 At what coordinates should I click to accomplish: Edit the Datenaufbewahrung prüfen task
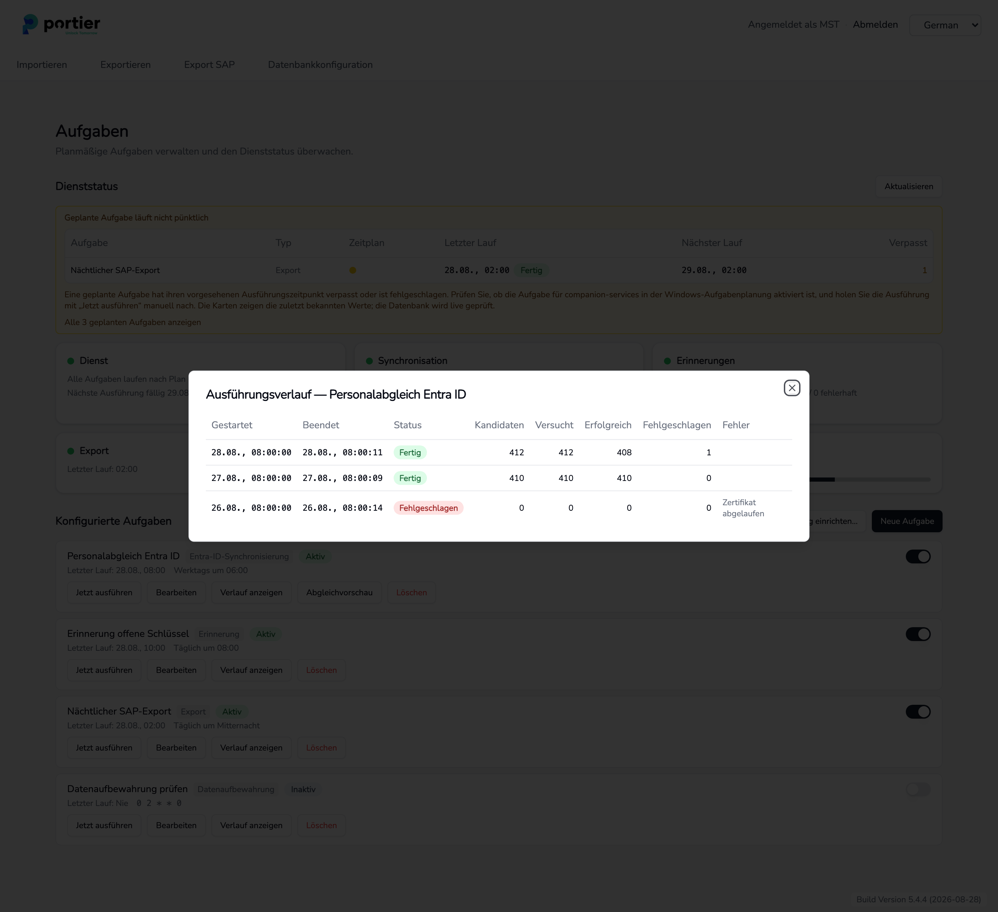176,825
